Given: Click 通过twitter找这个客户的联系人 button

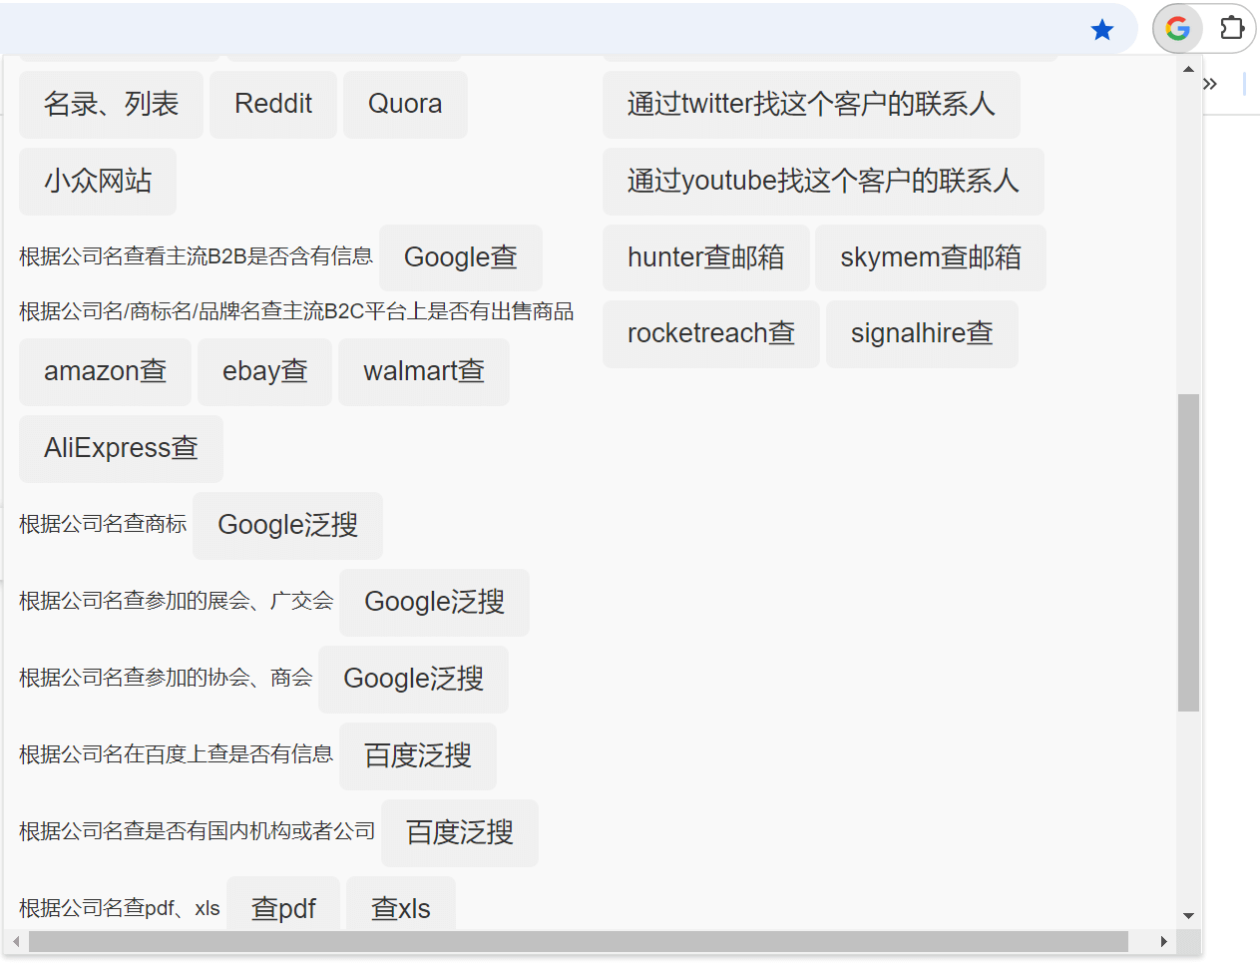Looking at the screenshot, I should [x=811, y=104].
